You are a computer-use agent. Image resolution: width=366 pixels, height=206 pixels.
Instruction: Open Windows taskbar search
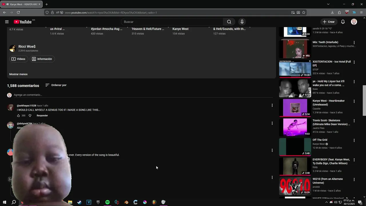[13, 202]
